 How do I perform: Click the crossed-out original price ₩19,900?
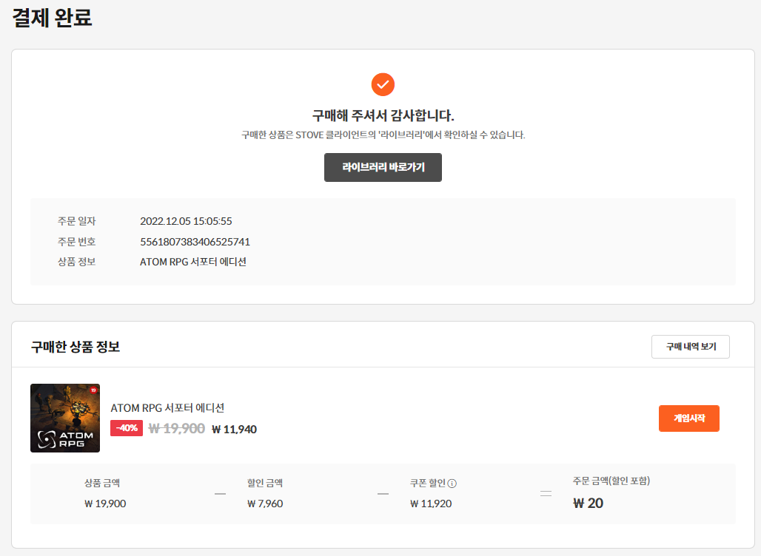(x=176, y=428)
